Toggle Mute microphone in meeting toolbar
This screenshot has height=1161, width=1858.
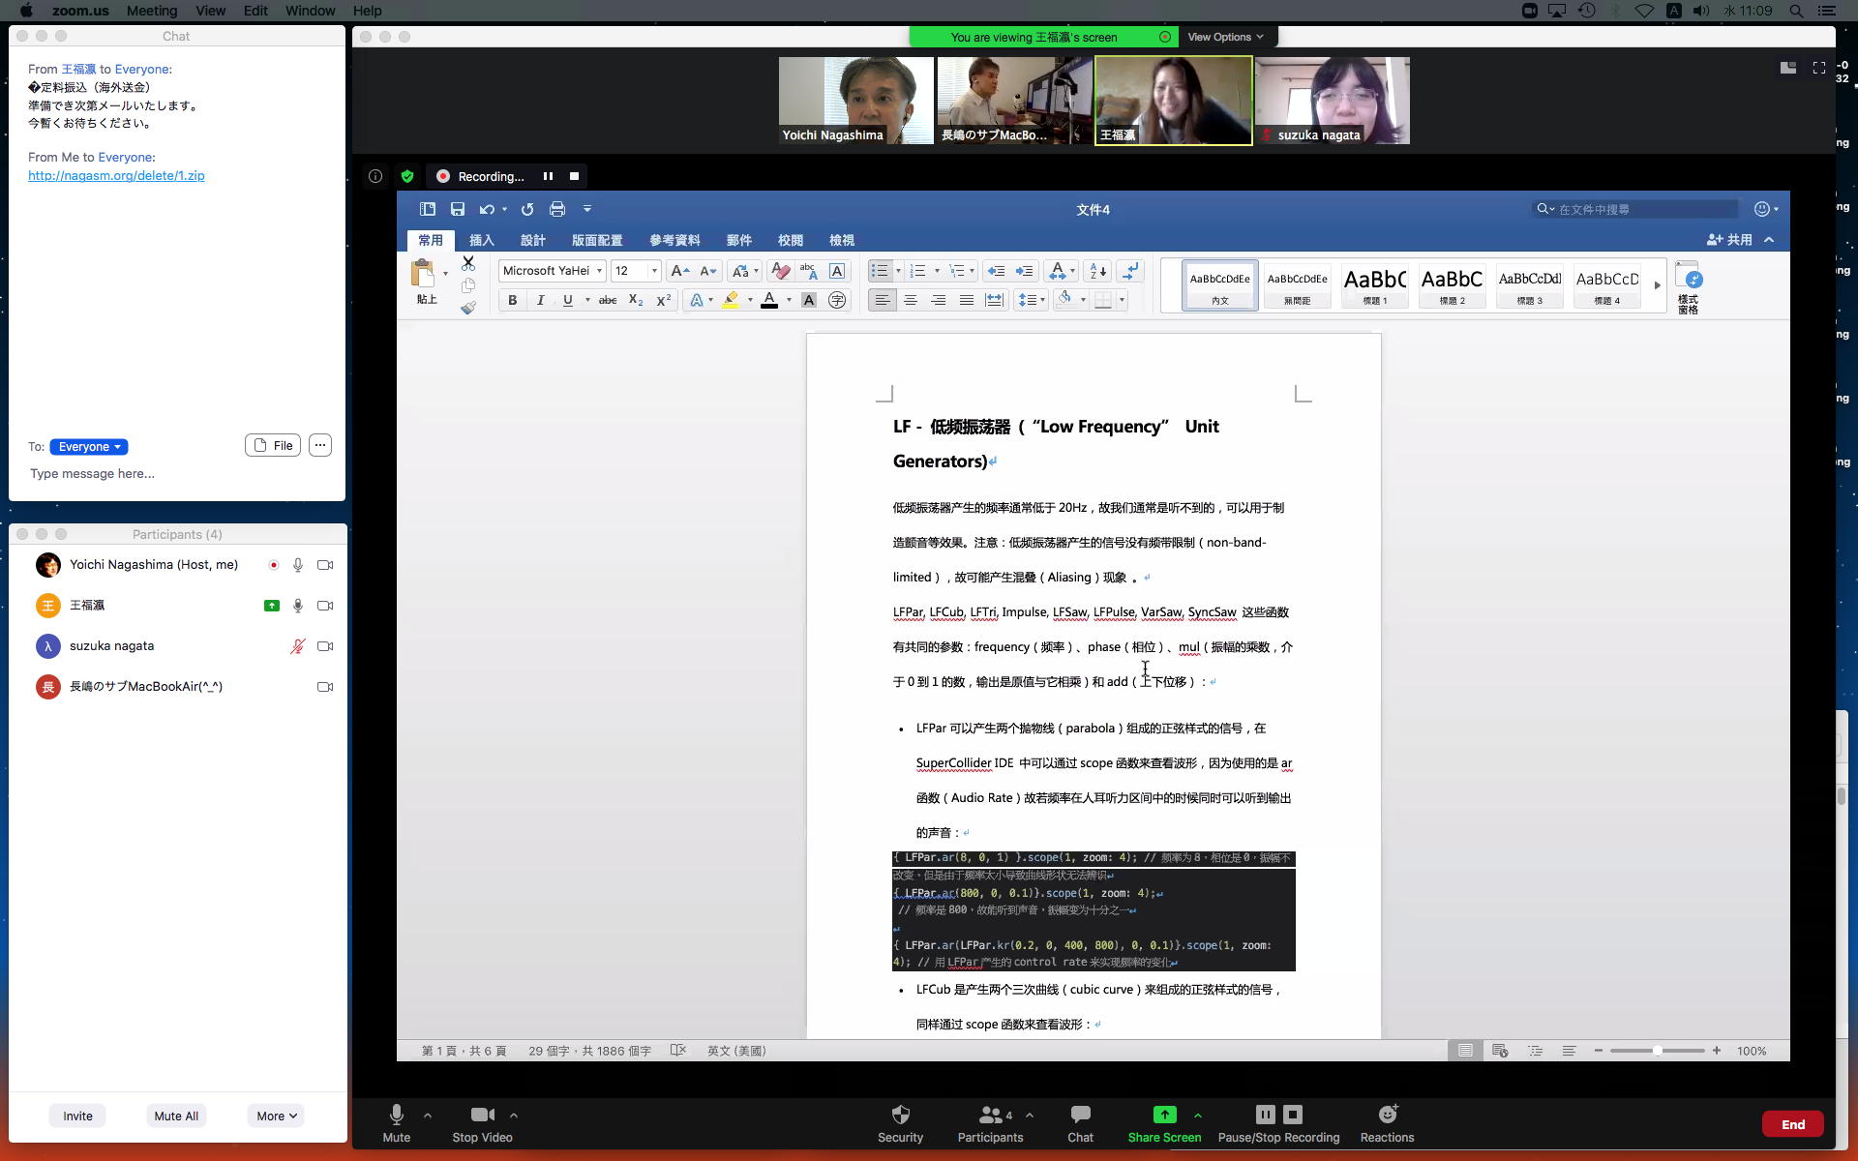(x=396, y=1115)
